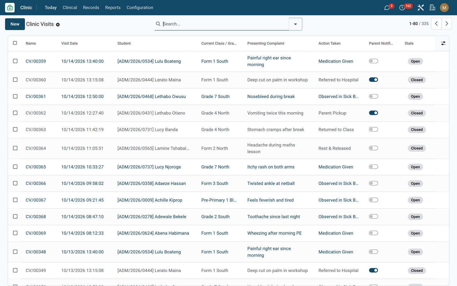Expand the search filter options dropdown
Screen dimensions: 457x286
pyautogui.click(x=295, y=24)
